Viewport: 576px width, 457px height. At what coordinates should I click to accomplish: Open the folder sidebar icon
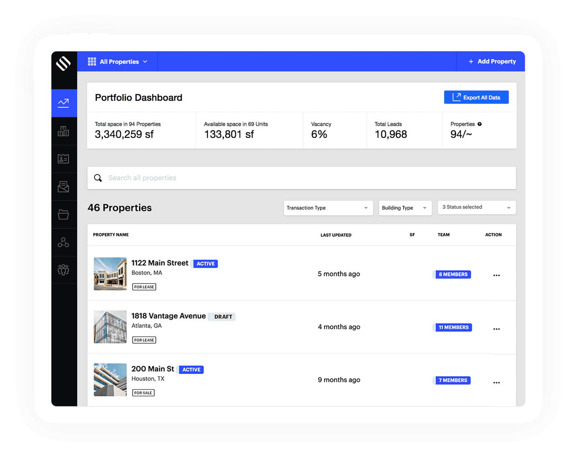coord(64,214)
